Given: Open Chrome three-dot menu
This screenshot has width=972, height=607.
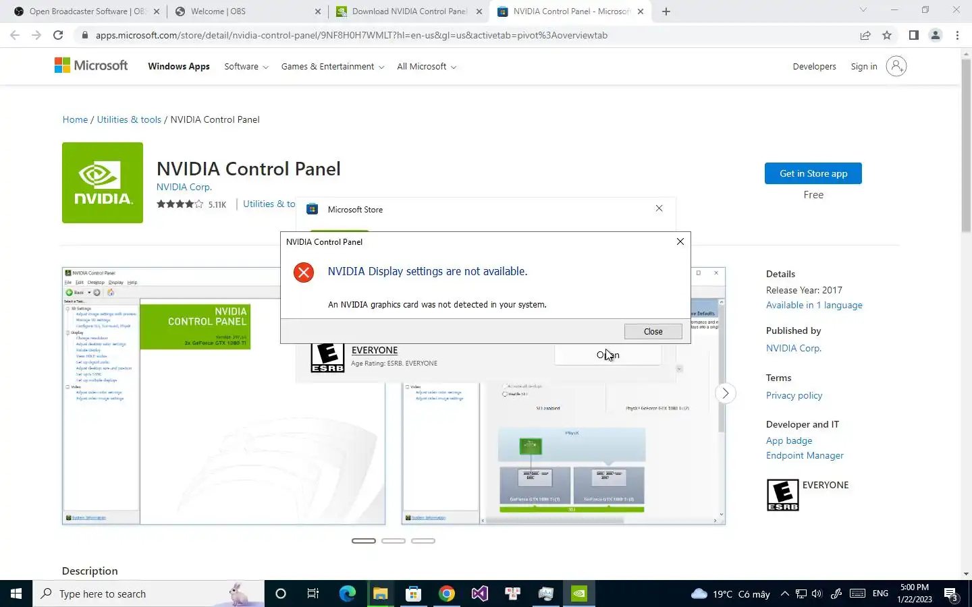Looking at the screenshot, I should tap(957, 35).
